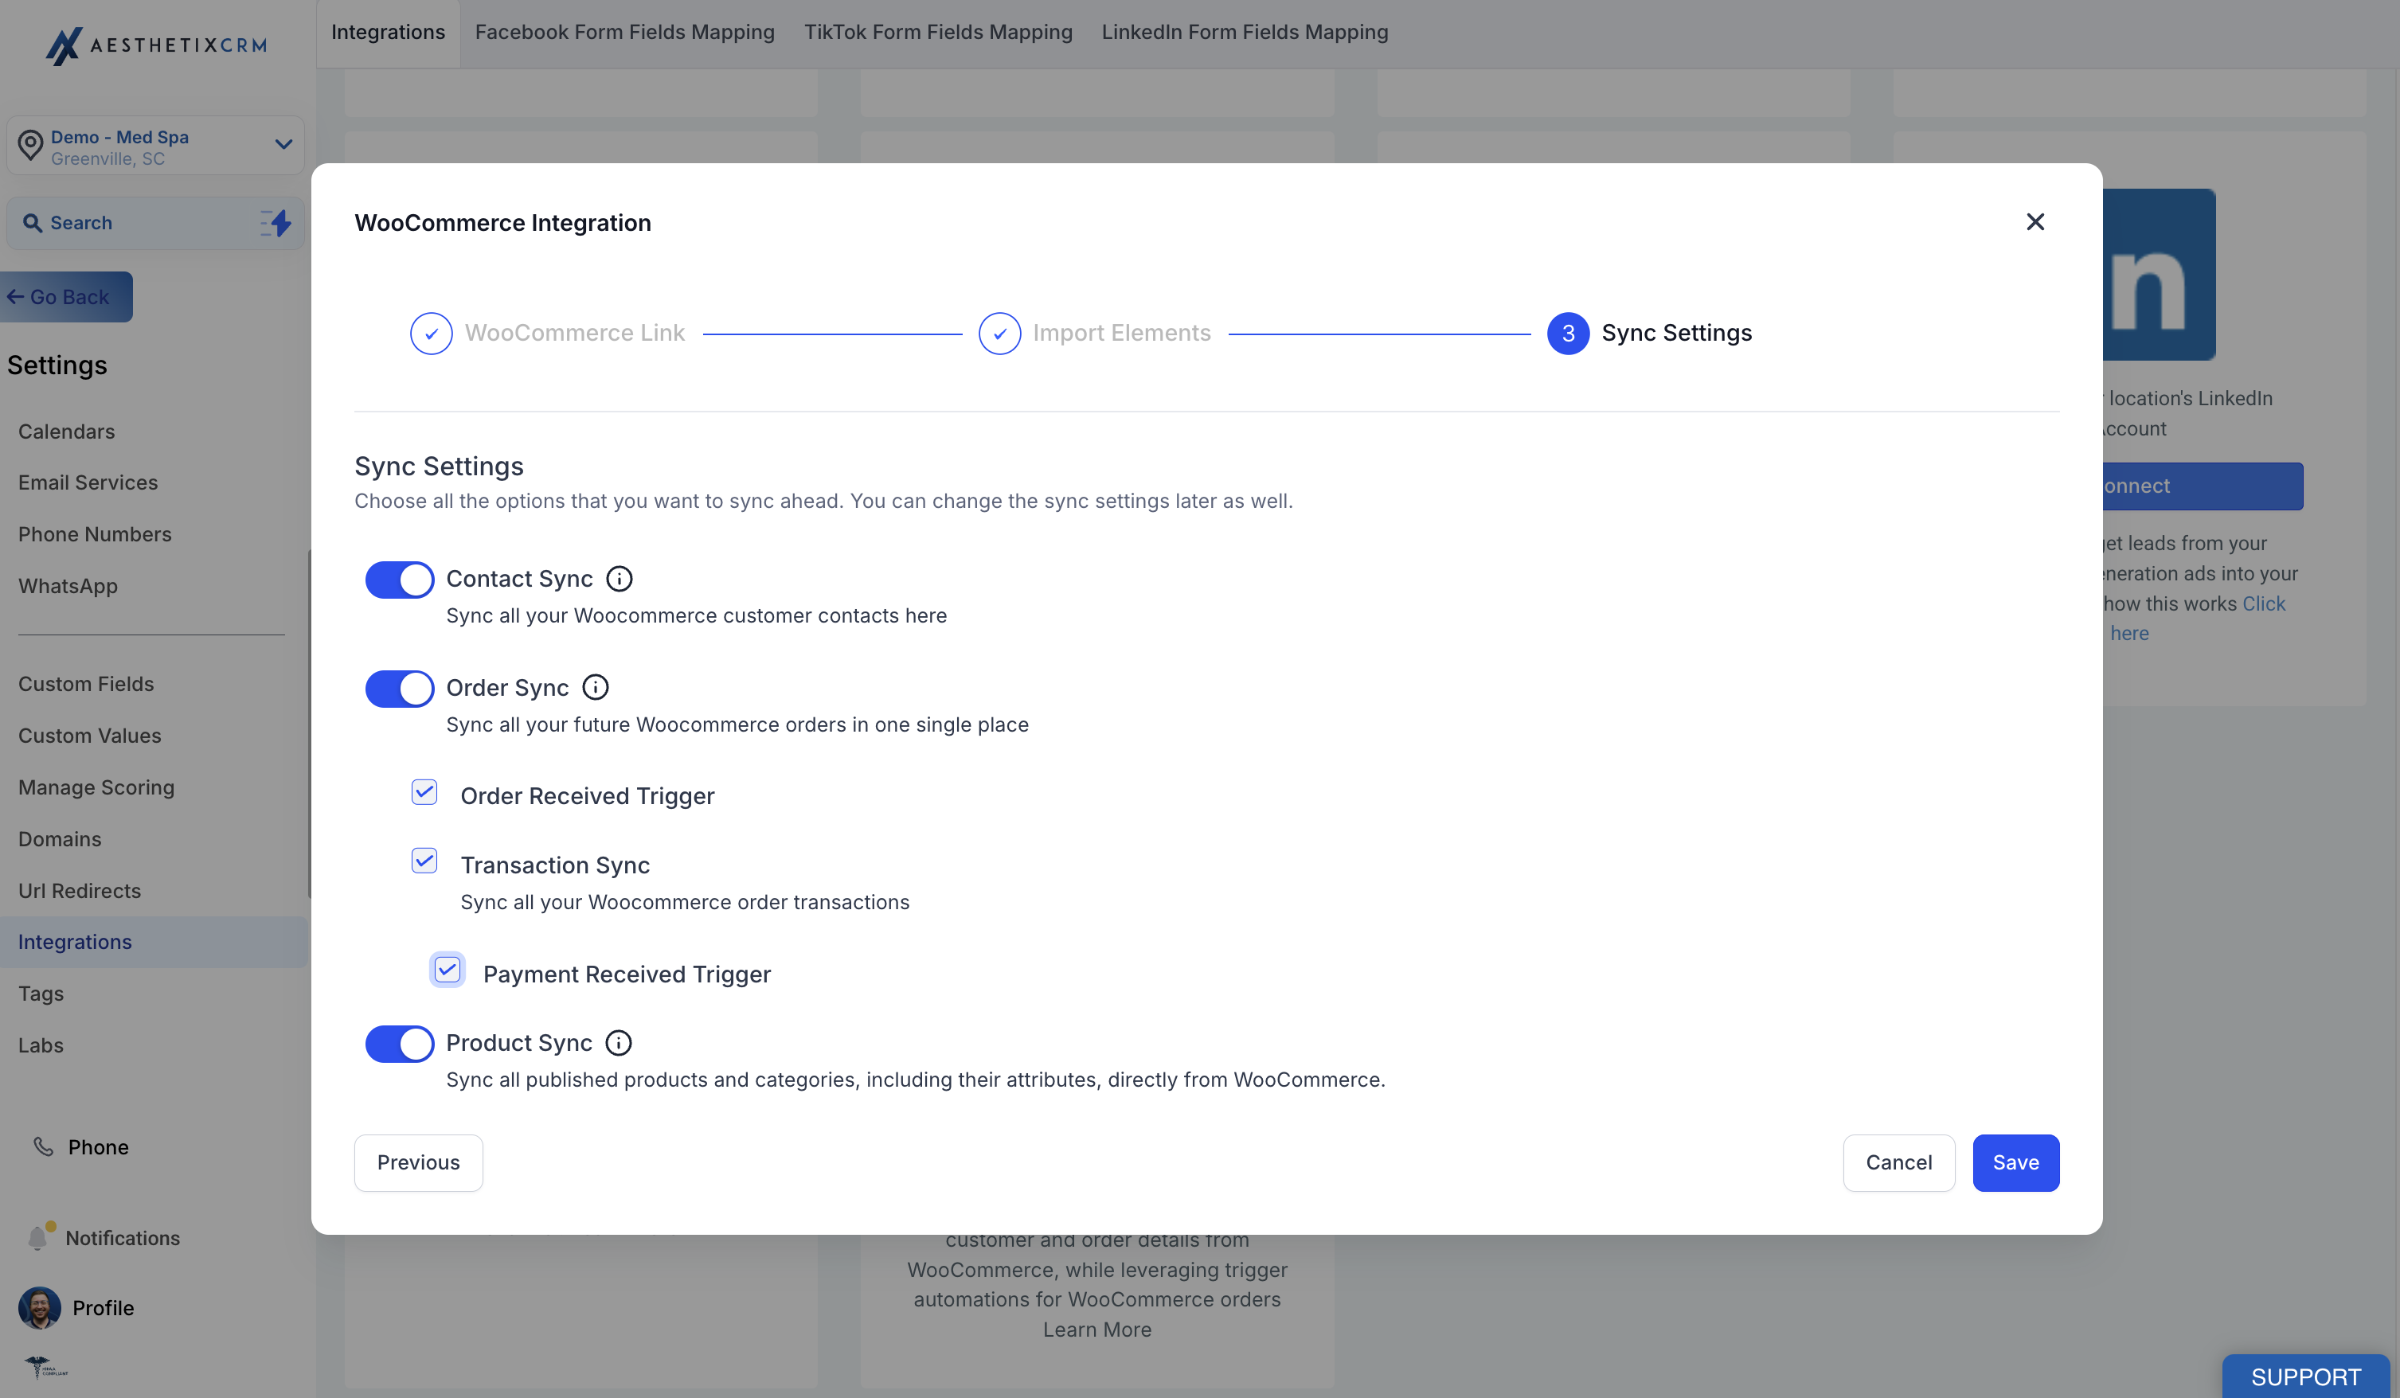This screenshot has width=2400, height=1398.
Task: Click the Profile avatar picture
Action: [39, 1307]
